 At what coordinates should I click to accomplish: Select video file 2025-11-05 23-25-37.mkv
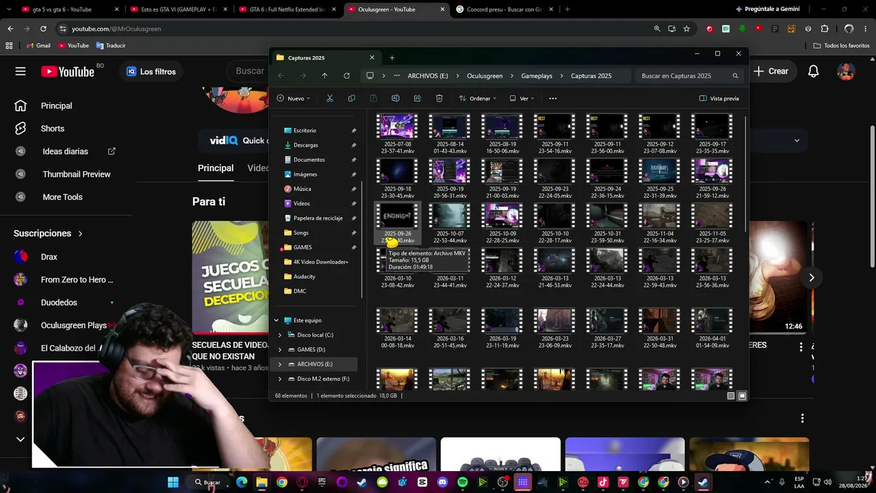point(712,224)
